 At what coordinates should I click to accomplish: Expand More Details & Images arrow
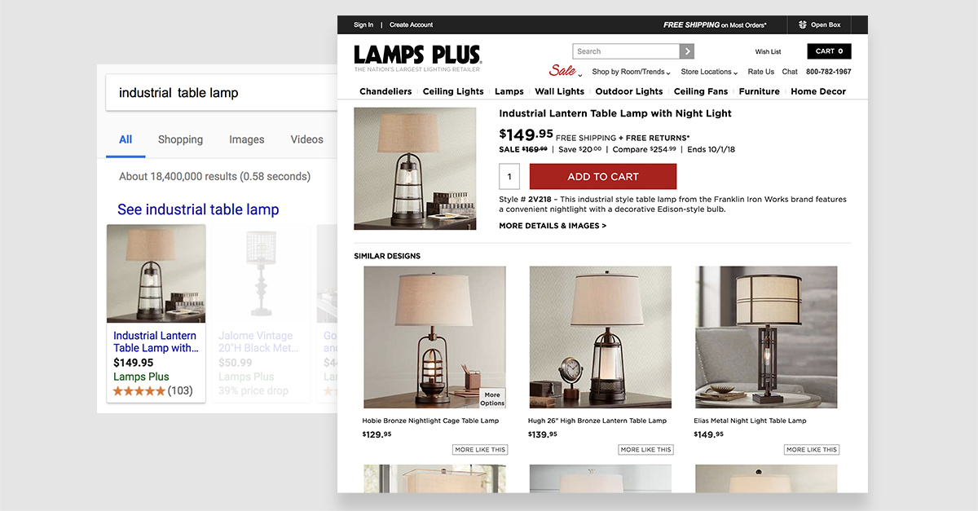(553, 226)
